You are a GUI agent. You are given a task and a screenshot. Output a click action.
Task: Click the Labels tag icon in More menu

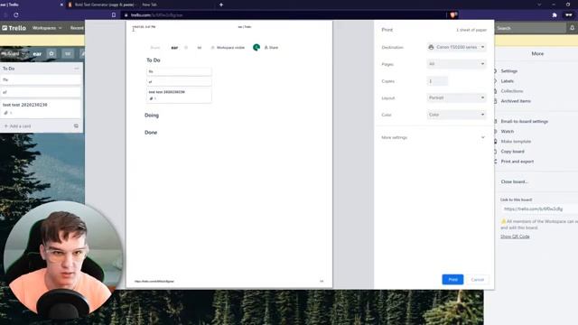495,81
